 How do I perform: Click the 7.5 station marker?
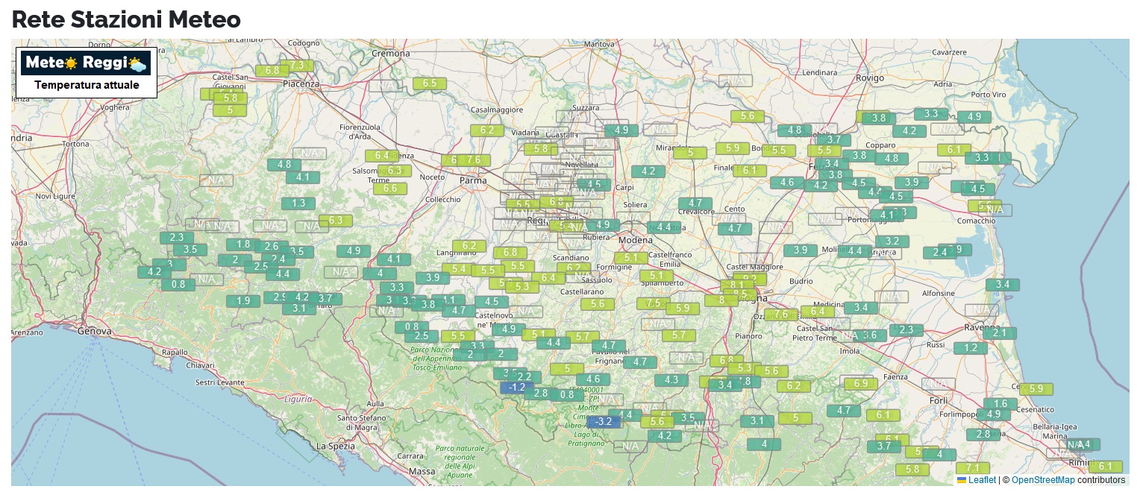point(653,303)
